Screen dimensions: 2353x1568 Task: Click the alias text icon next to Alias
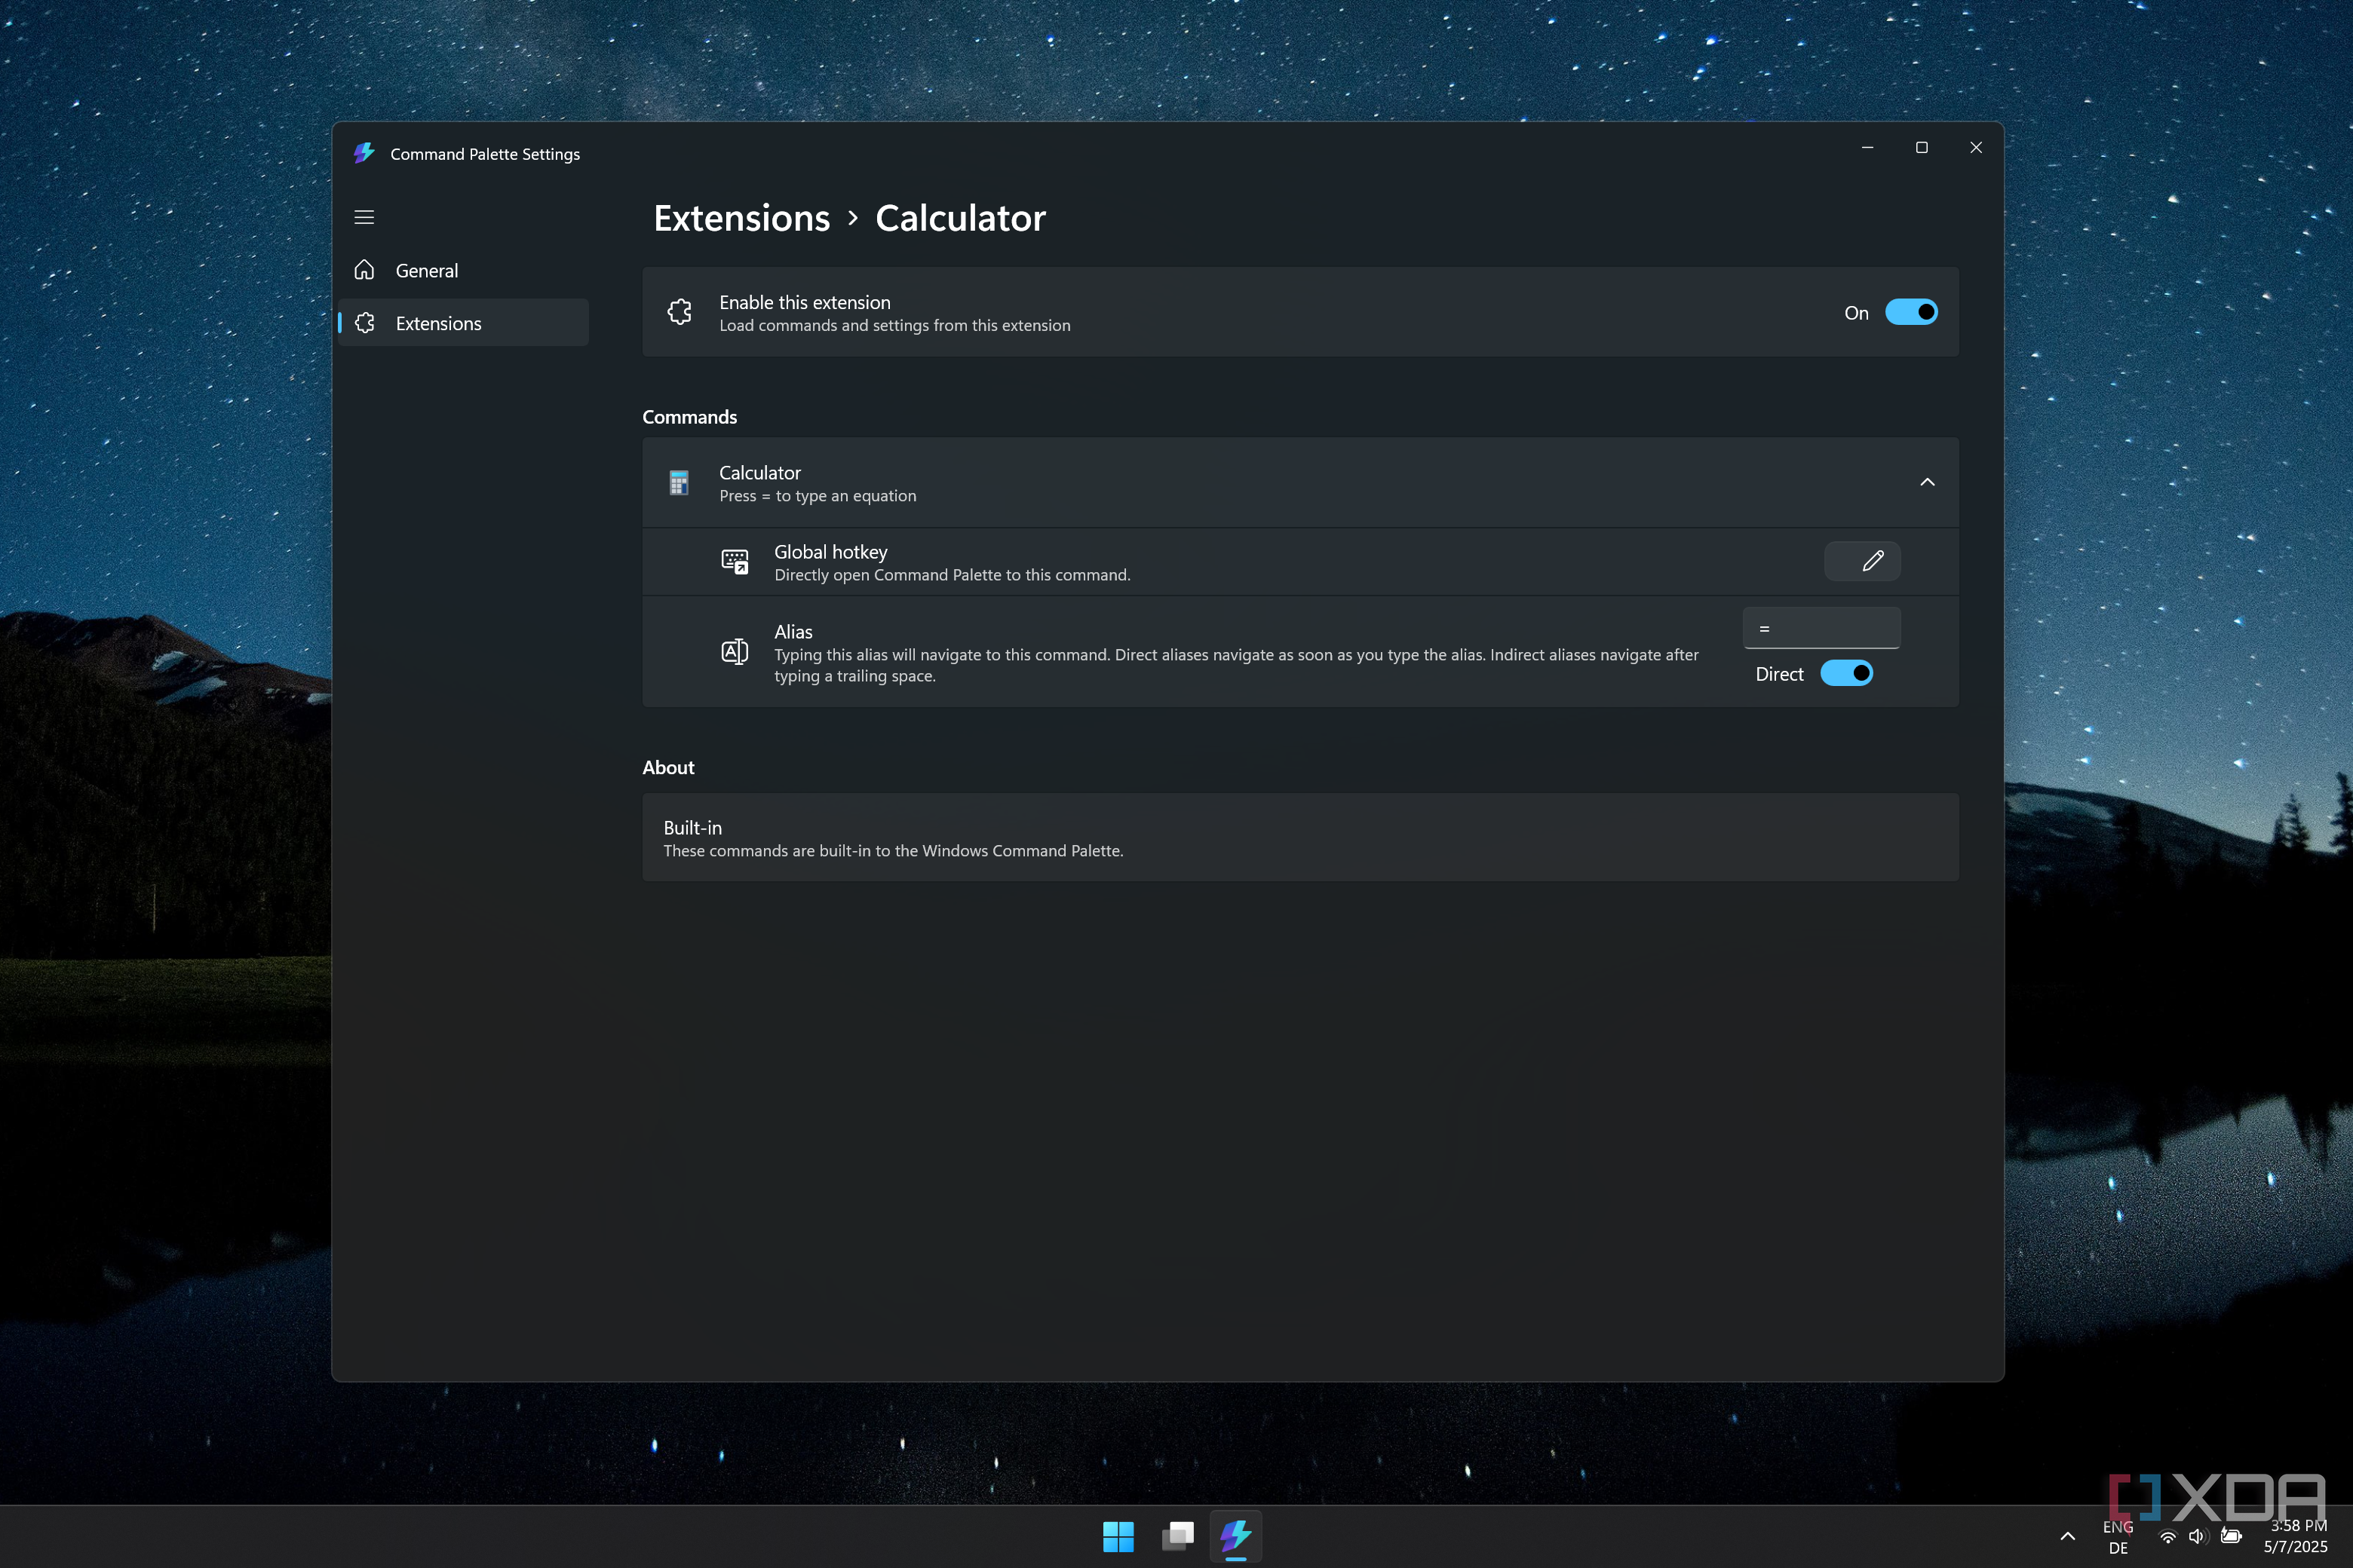pos(735,652)
